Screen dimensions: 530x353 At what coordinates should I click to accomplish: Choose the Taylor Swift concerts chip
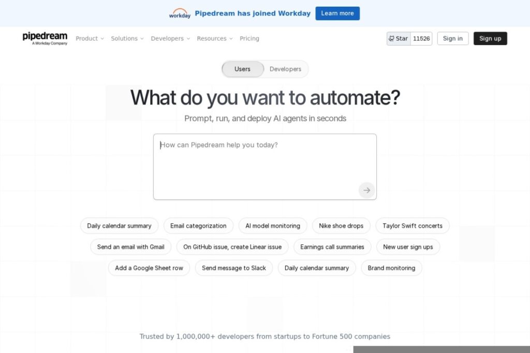(413, 226)
